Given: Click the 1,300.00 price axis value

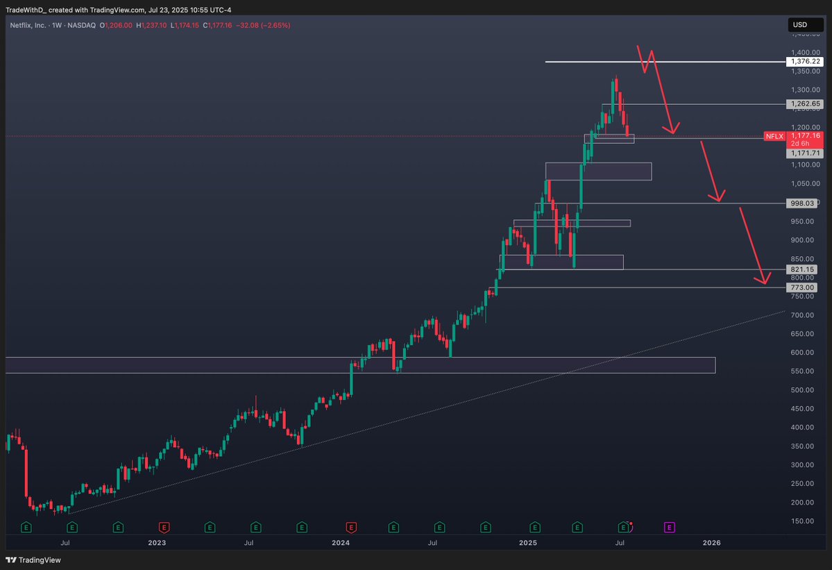Looking at the screenshot, I should tap(806, 90).
